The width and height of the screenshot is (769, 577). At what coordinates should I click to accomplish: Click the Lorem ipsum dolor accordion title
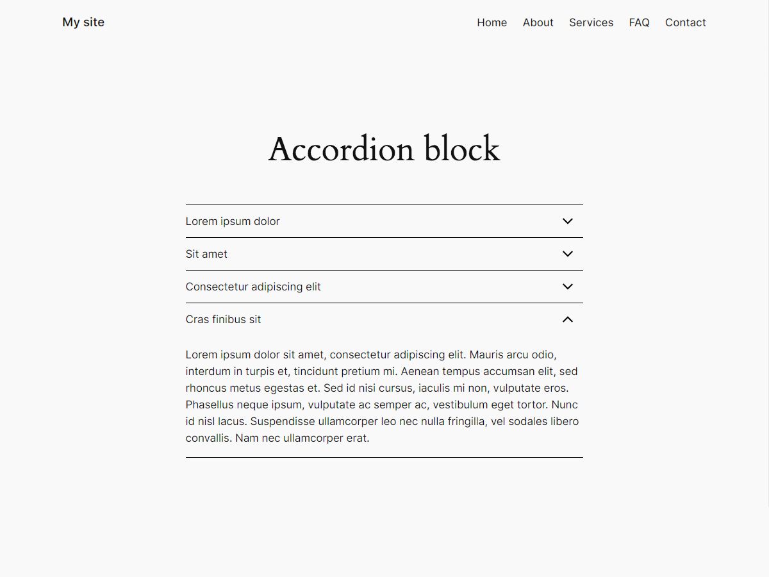pos(233,221)
